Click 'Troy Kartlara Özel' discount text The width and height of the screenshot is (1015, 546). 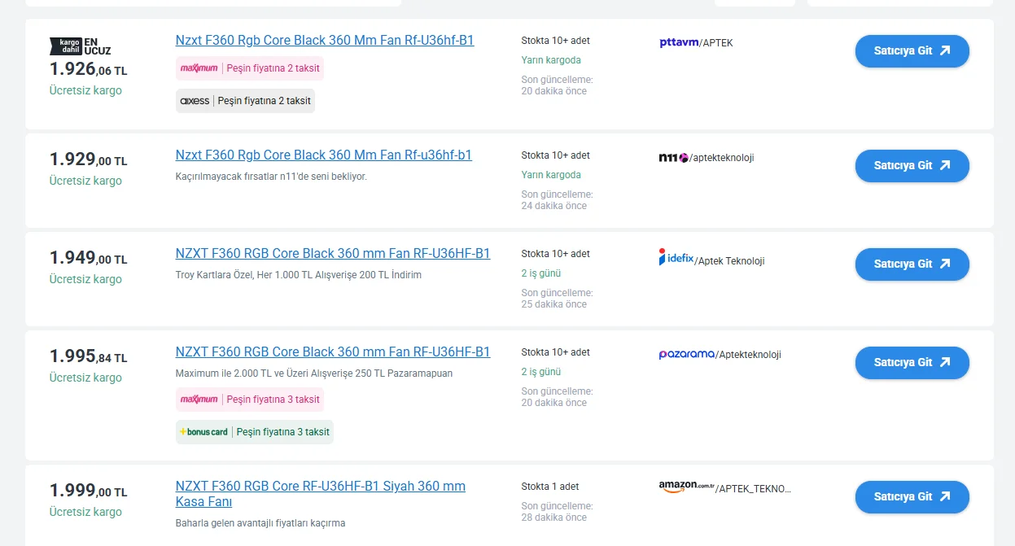click(299, 274)
